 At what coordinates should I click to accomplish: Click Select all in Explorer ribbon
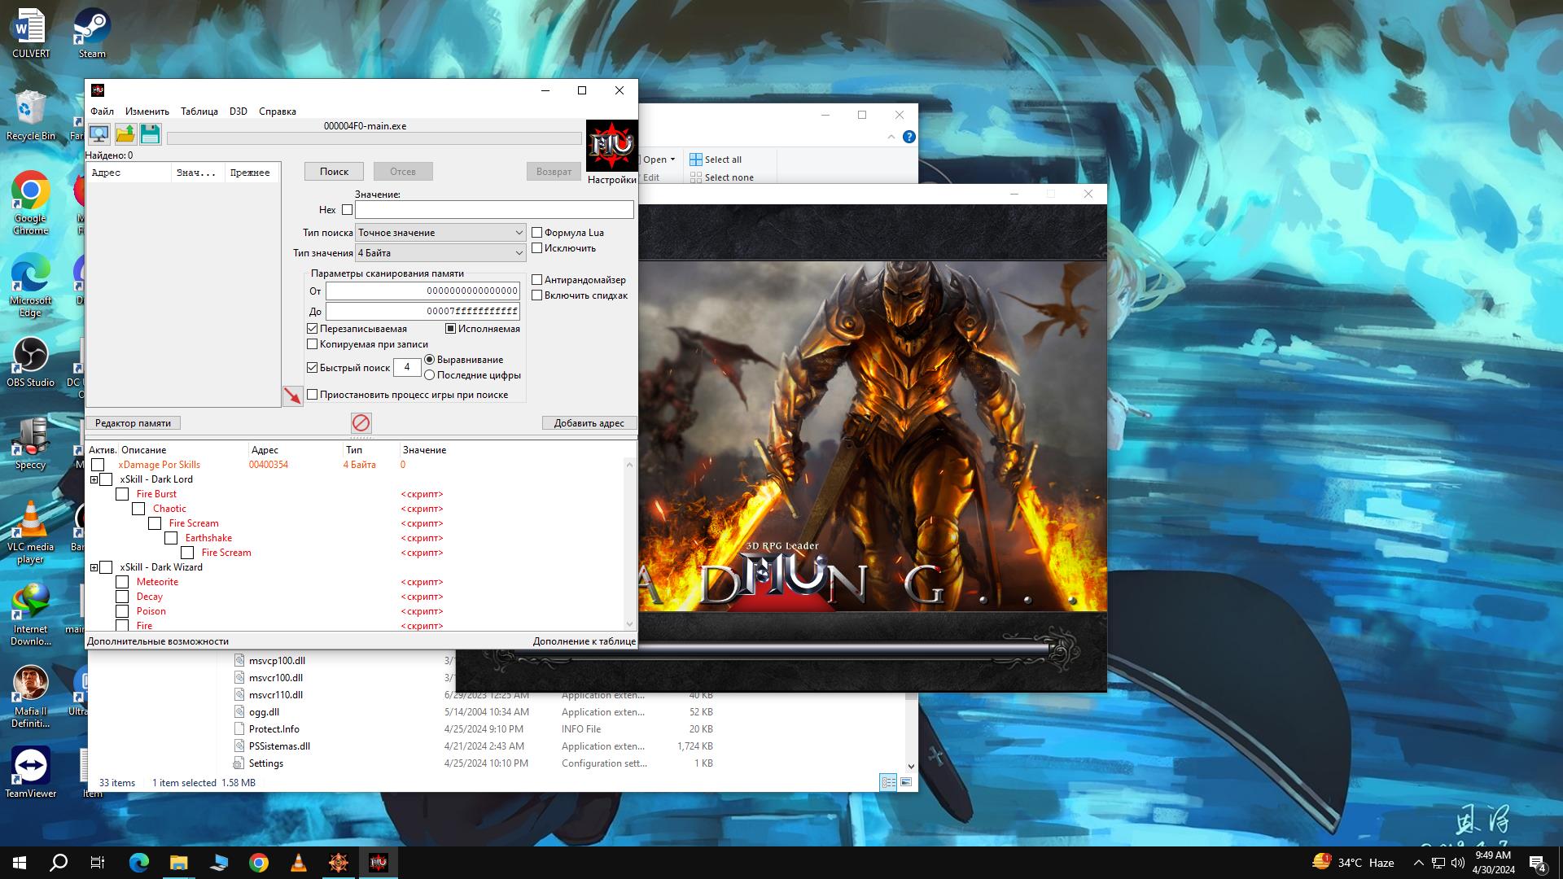(x=716, y=160)
